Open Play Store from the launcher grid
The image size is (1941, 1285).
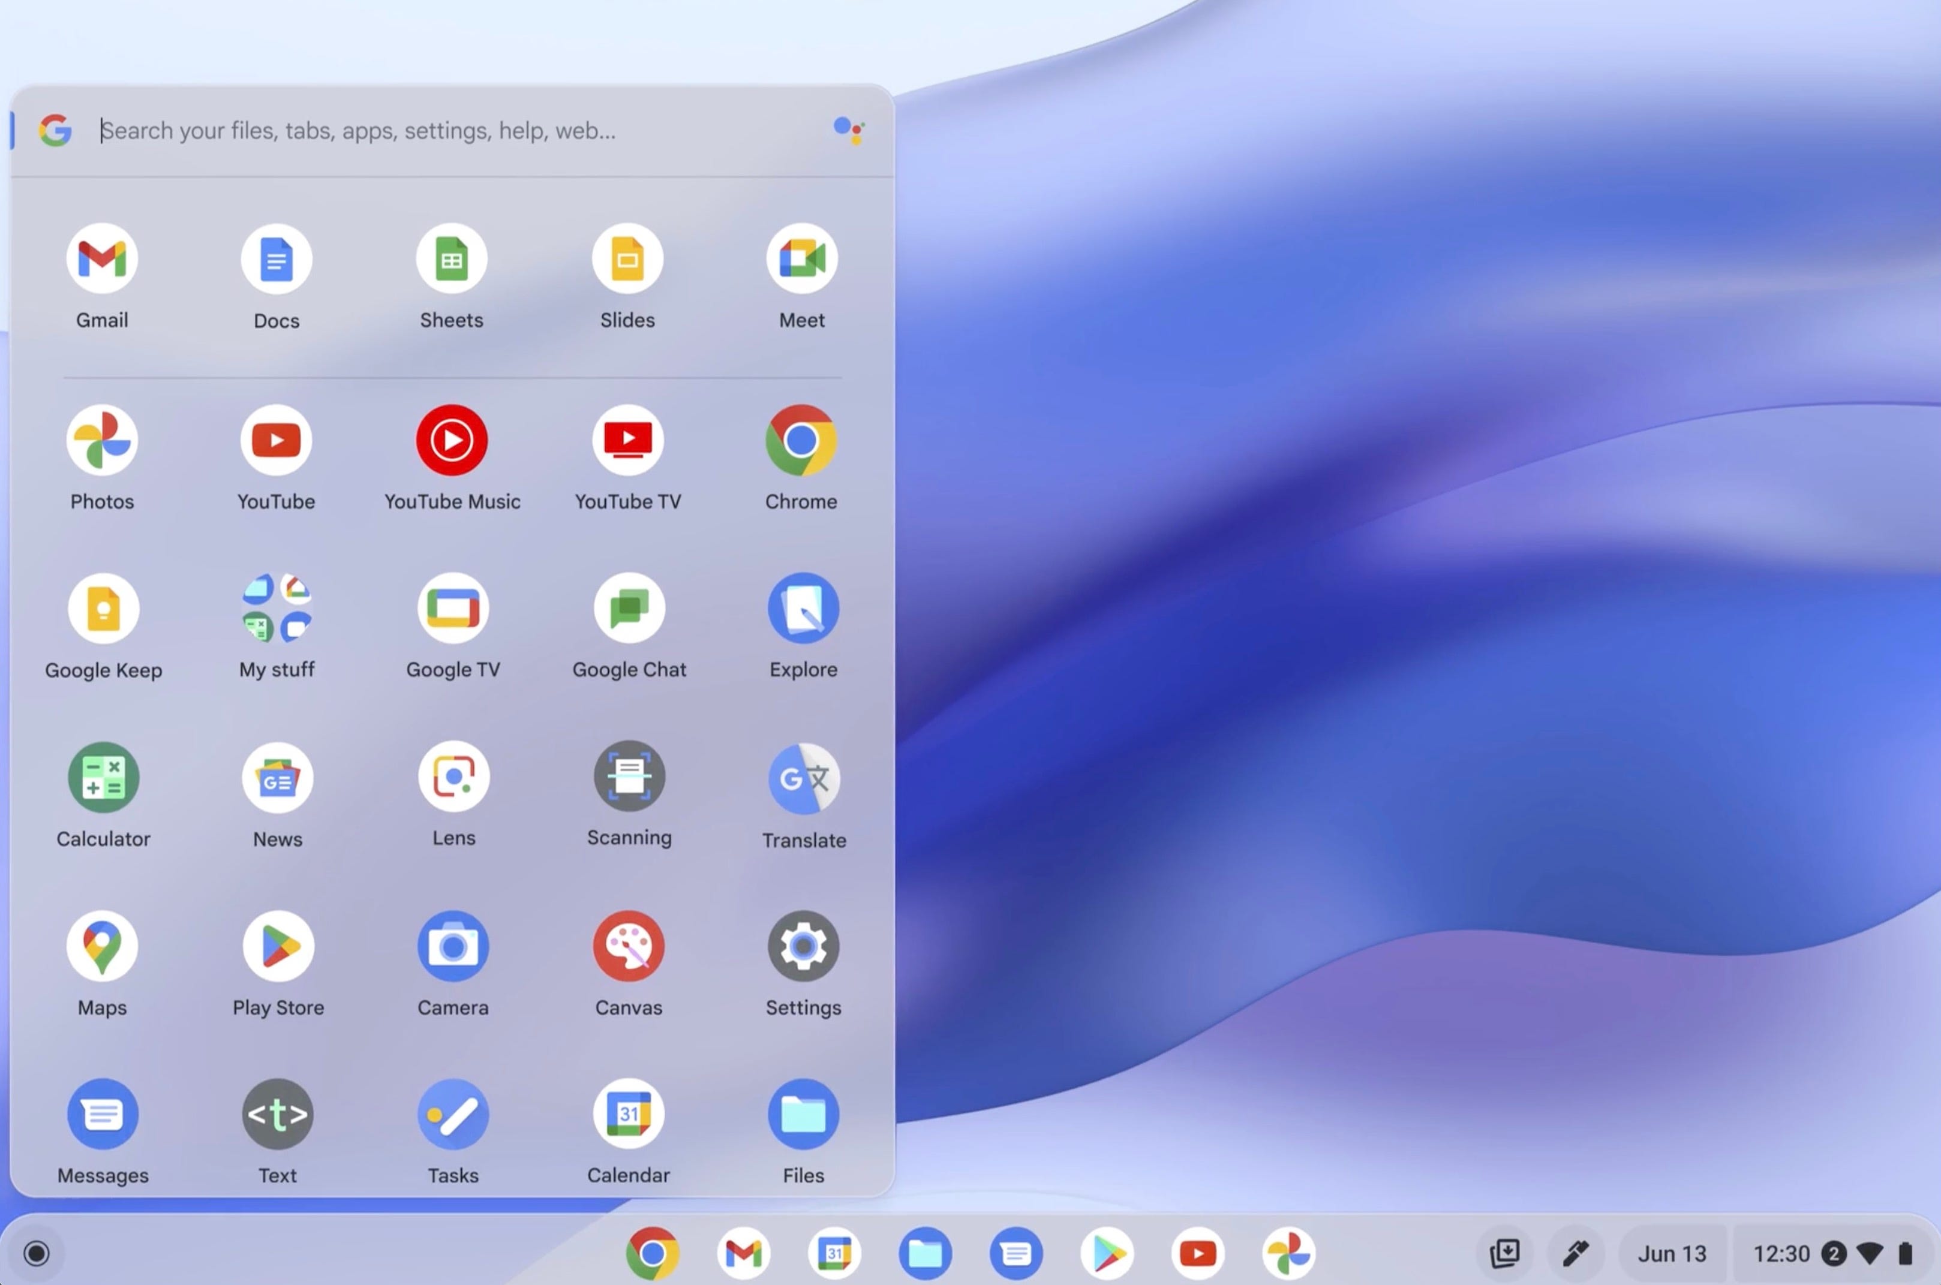[x=279, y=947]
